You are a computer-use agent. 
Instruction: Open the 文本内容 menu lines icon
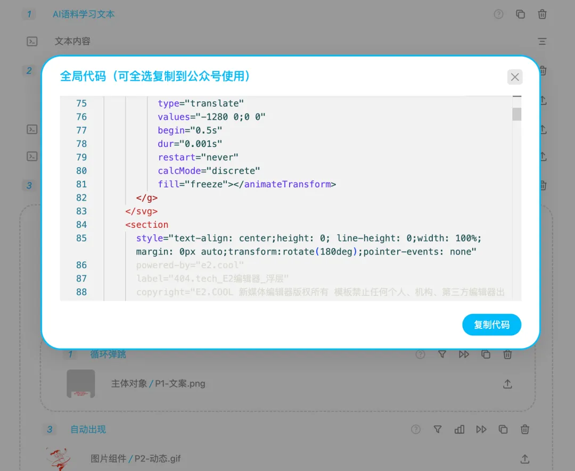(542, 42)
